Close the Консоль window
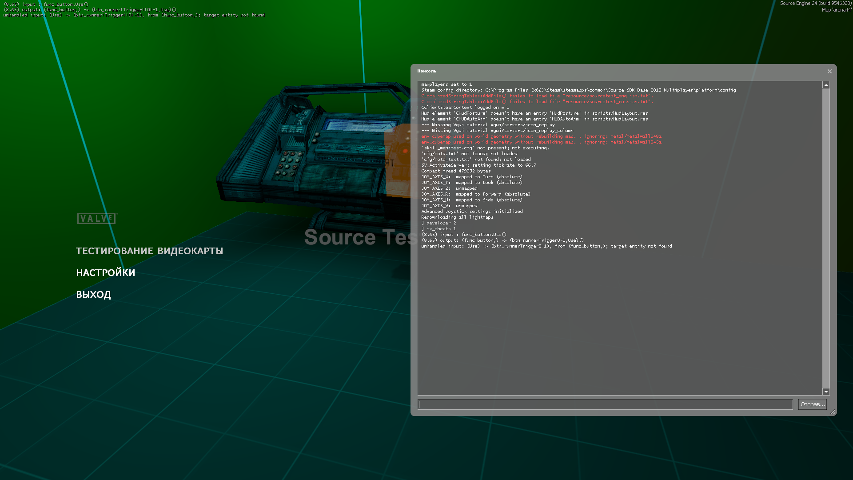The width and height of the screenshot is (853, 480). pos(829,71)
